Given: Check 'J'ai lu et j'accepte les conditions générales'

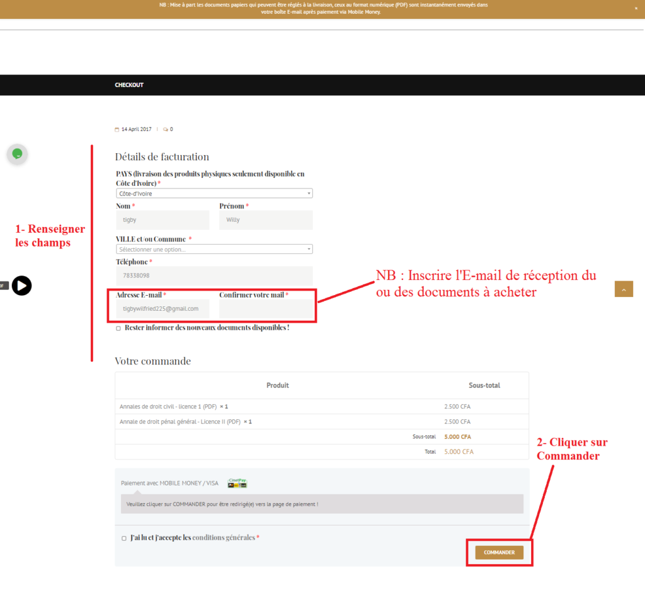Looking at the screenshot, I should [x=123, y=538].
